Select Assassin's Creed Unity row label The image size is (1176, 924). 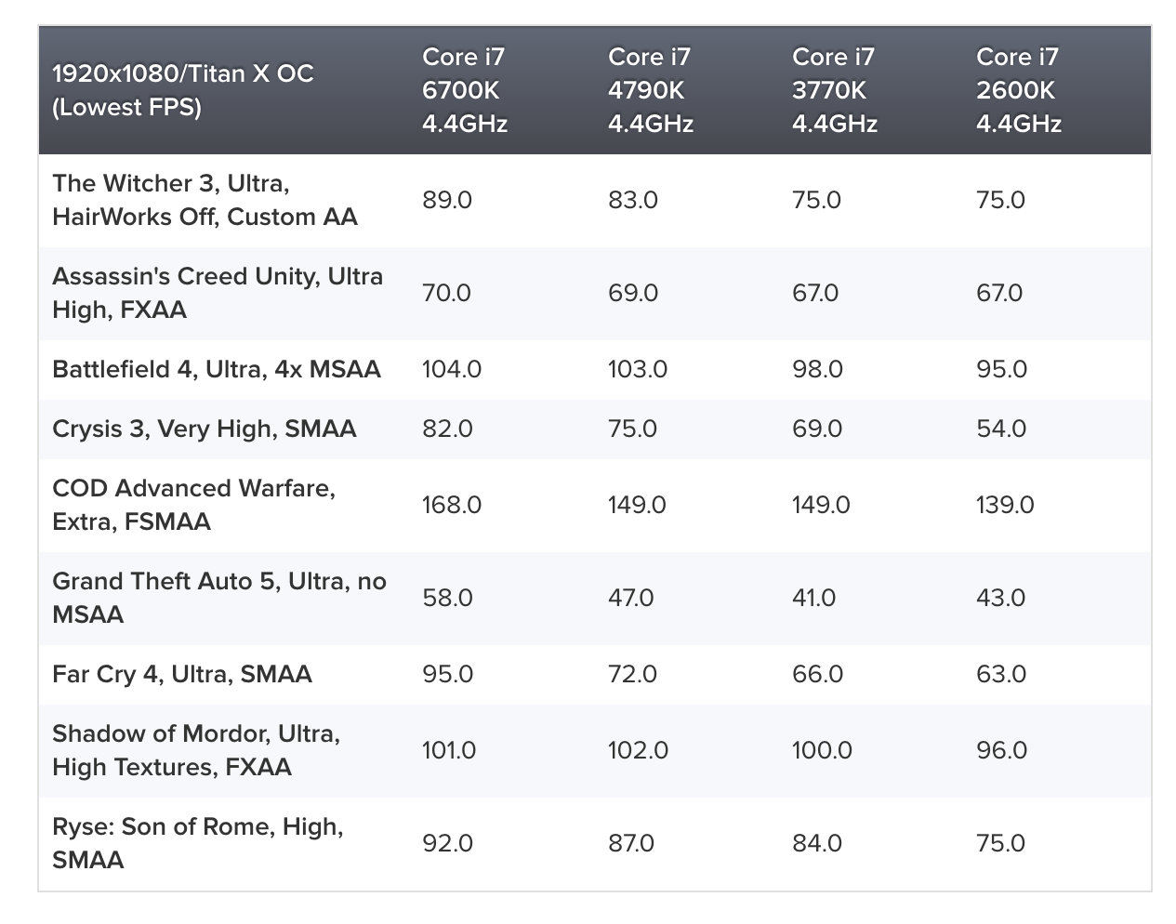(218, 293)
